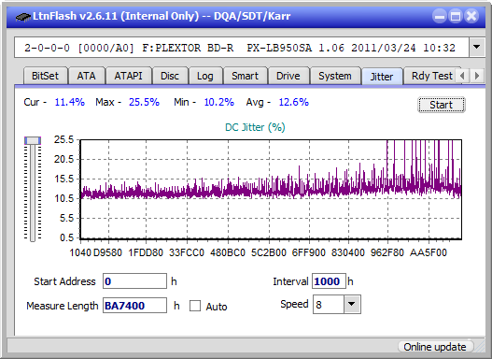The image size is (492, 359).
Task: Close the LtnFlash window
Action: click(x=471, y=16)
